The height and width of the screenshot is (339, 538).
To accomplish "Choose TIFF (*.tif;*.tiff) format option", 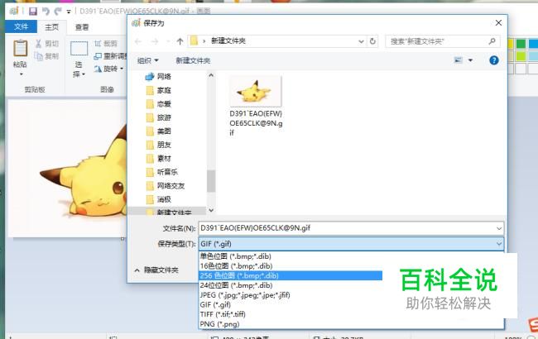I will [x=223, y=314].
